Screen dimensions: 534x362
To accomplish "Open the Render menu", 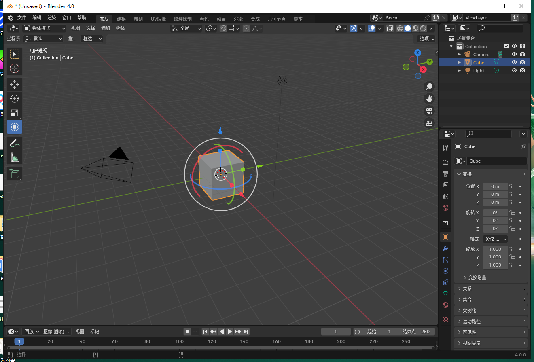I will [52, 18].
